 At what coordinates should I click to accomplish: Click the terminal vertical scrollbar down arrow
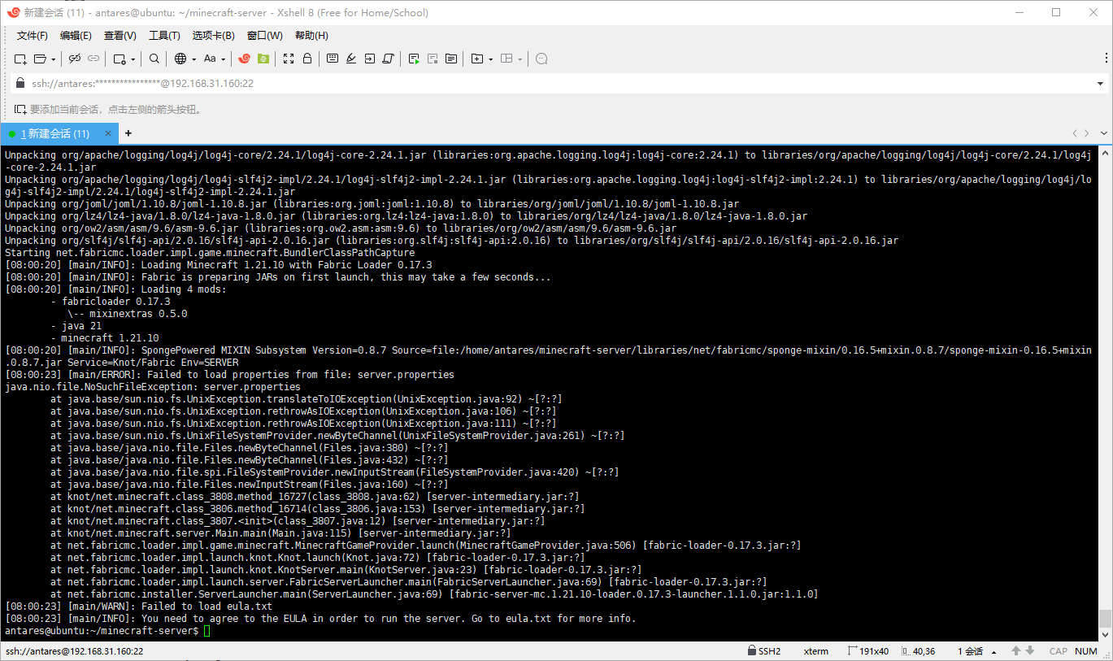[x=1105, y=635]
